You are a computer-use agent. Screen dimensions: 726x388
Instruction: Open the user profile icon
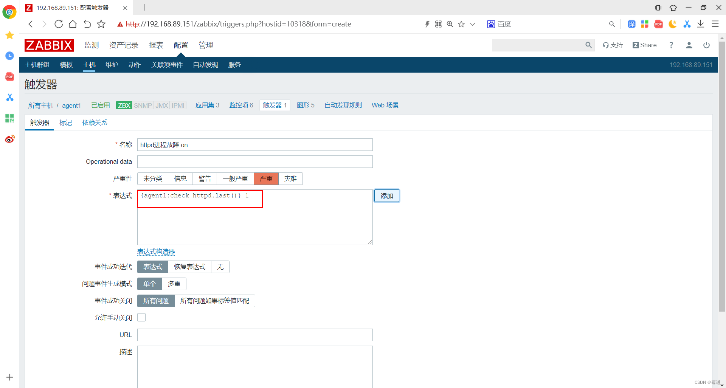(x=689, y=45)
